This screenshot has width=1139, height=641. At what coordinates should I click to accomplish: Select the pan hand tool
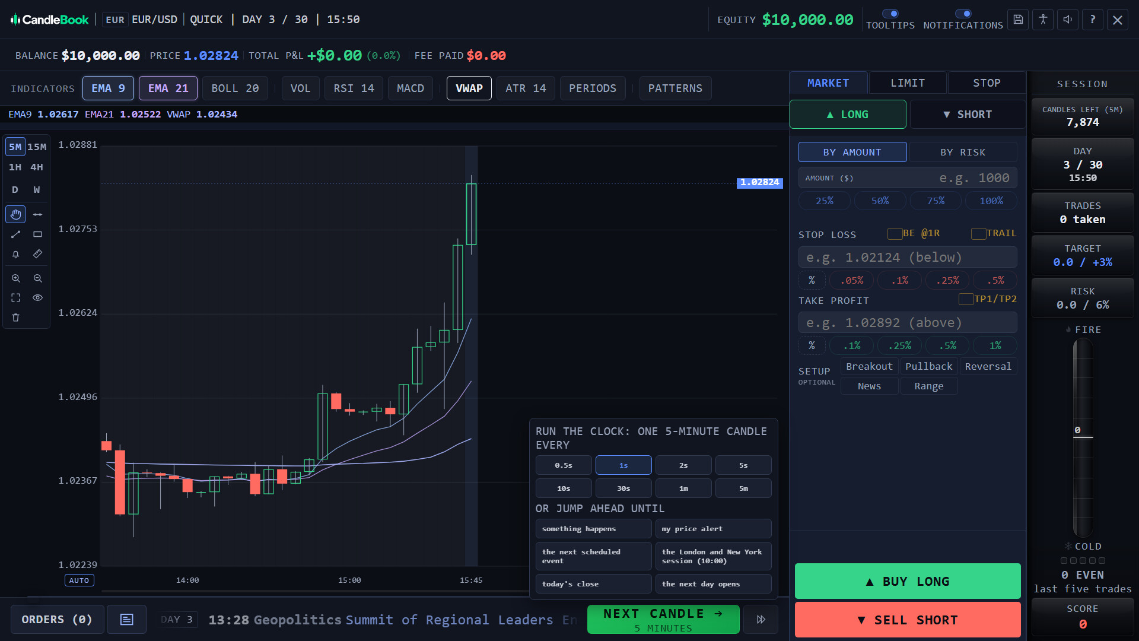[x=15, y=214]
